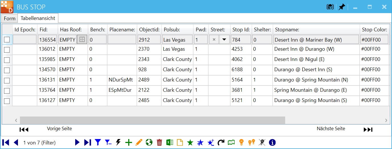Click the green plus add record icon
The image size is (392, 149).
pos(129,142)
